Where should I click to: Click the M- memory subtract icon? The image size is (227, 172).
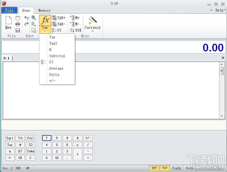pos(74,24)
